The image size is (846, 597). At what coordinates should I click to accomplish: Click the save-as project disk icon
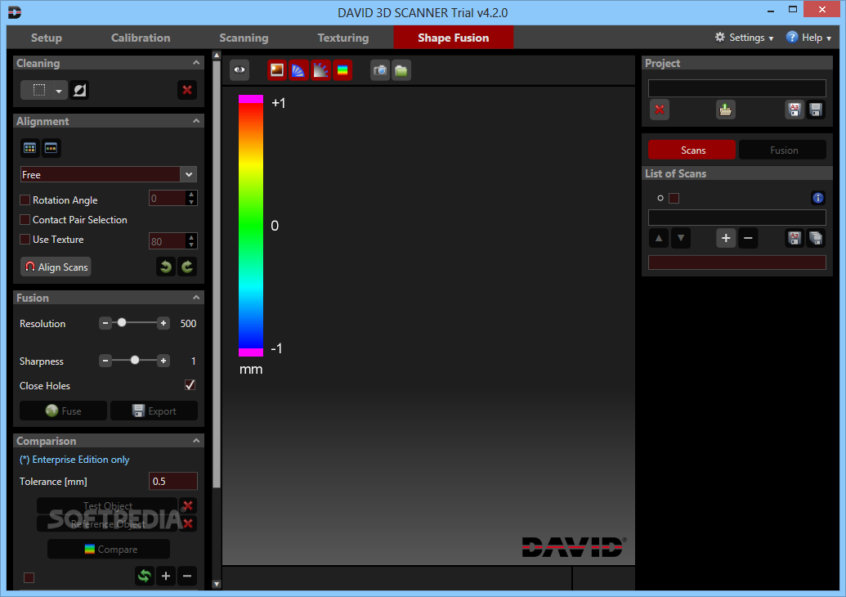tap(795, 110)
